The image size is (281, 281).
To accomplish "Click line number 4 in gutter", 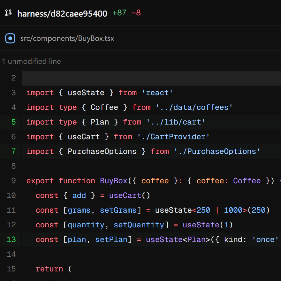I will 14,107.
